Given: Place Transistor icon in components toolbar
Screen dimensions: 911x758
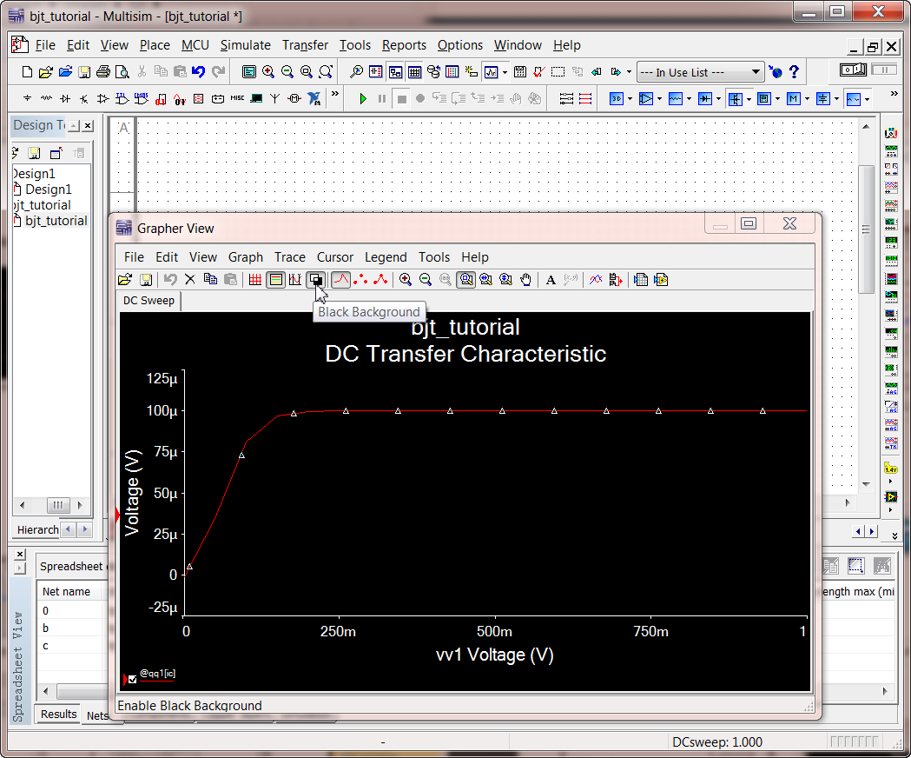Looking at the screenshot, I should click(x=84, y=99).
